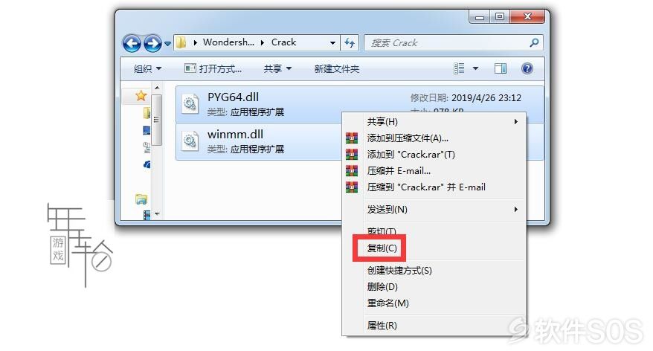The width and height of the screenshot is (653, 351).
Task: Select the Favorites star in sidebar
Action: tap(141, 96)
